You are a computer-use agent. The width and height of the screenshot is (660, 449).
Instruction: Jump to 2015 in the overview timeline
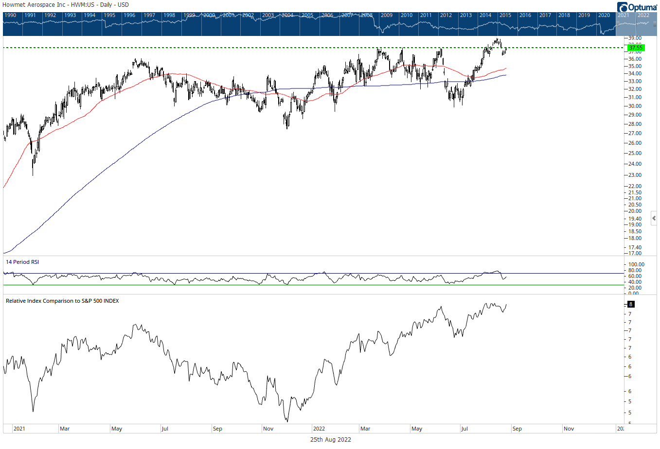point(505,15)
